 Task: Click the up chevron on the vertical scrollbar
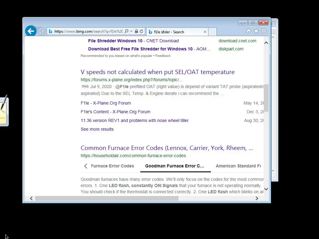coord(266,43)
